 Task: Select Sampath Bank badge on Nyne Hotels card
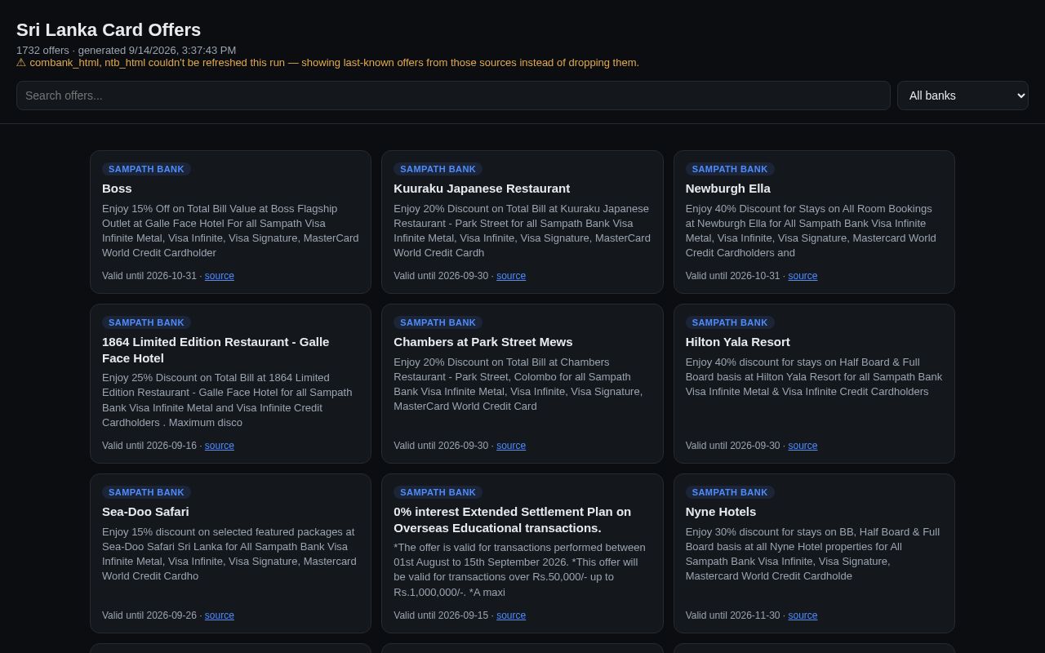coord(730,492)
